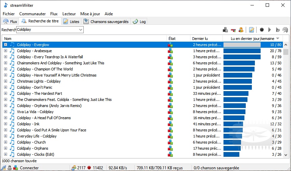Click the Connecter label in status bar

tap(29, 168)
